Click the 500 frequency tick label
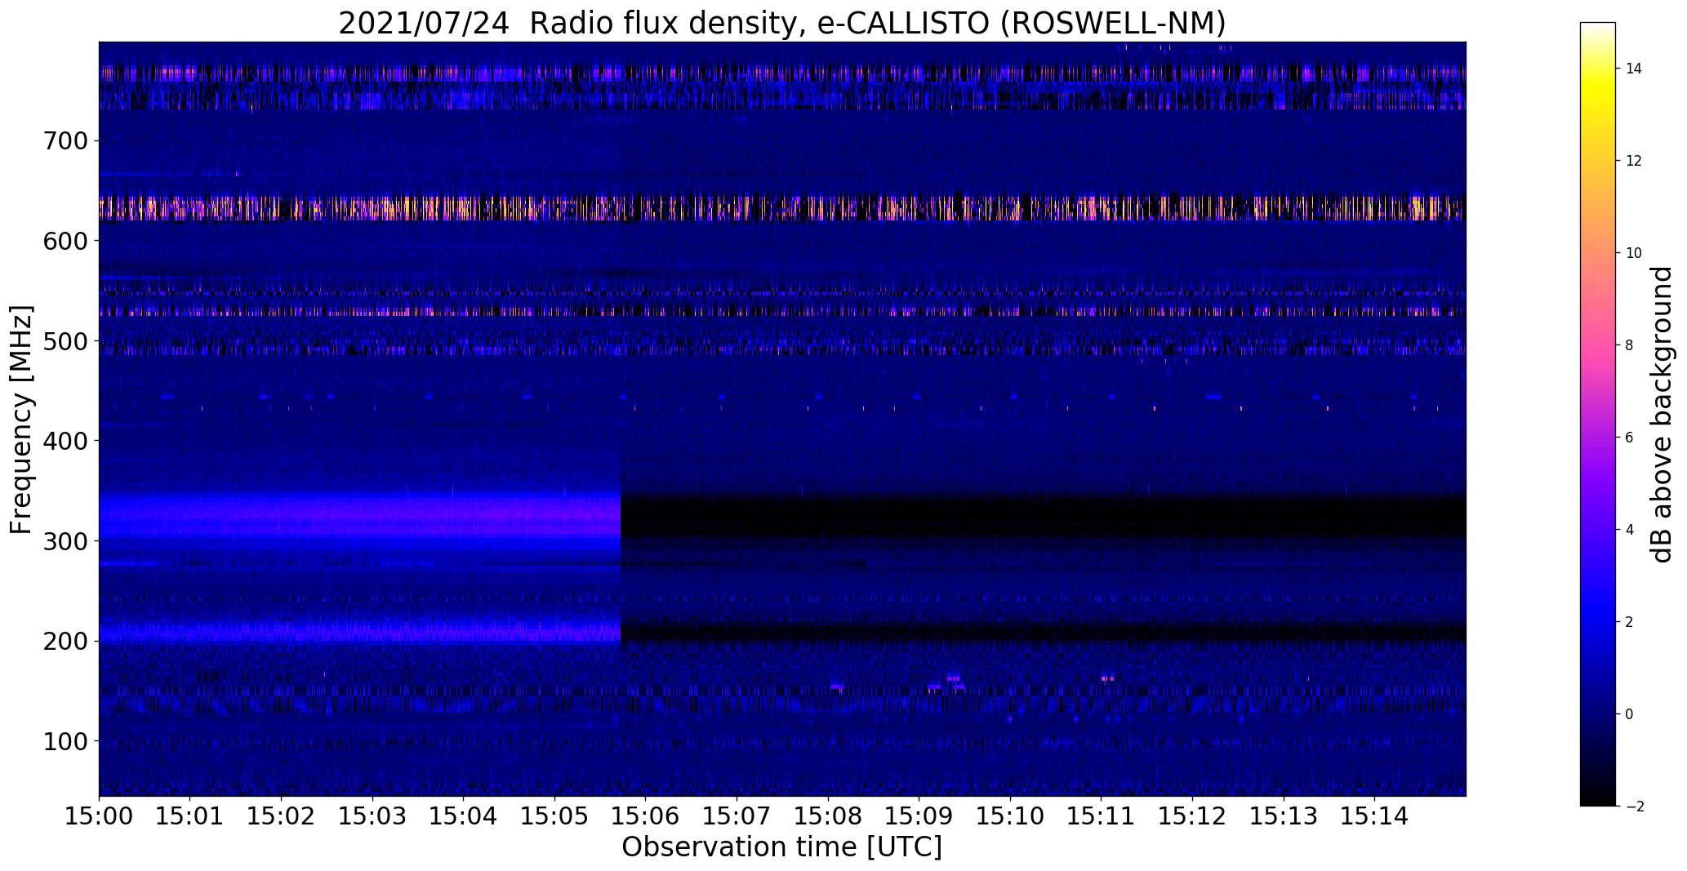The width and height of the screenshot is (1687, 871). (x=65, y=341)
